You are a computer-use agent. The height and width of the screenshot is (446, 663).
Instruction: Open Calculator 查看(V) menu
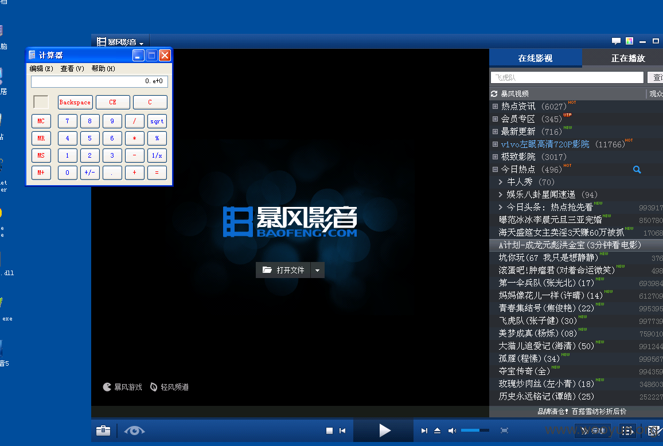pos(72,68)
